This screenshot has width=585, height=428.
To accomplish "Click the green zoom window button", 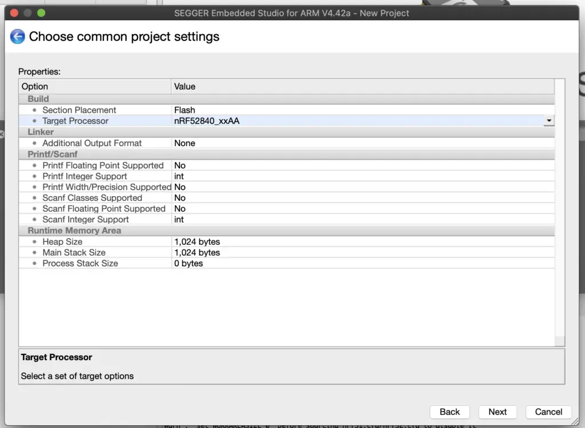I will tap(41, 13).
